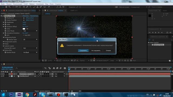The width and height of the screenshot is (173, 97).
Task: Click the Не сохранять button
Action: tap(96, 51)
